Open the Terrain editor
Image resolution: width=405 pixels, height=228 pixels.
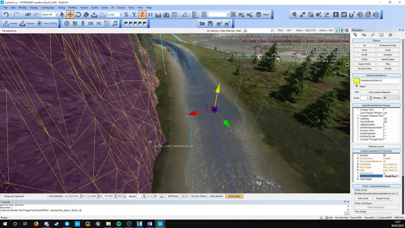[10, 23]
